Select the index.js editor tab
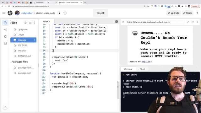Viewport: 201px width, 113px height. [46, 22]
